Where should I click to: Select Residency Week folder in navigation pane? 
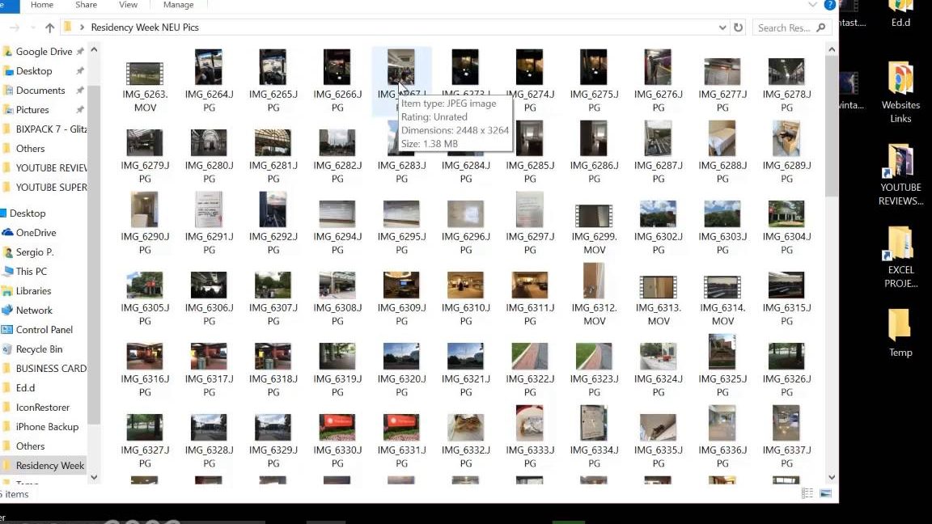pyautogui.click(x=50, y=466)
